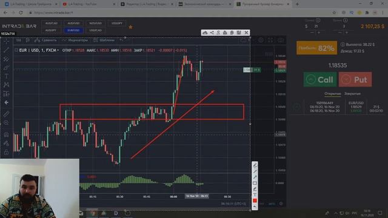
Task: Select screenshot line drawing tool
Action: [255, 171]
